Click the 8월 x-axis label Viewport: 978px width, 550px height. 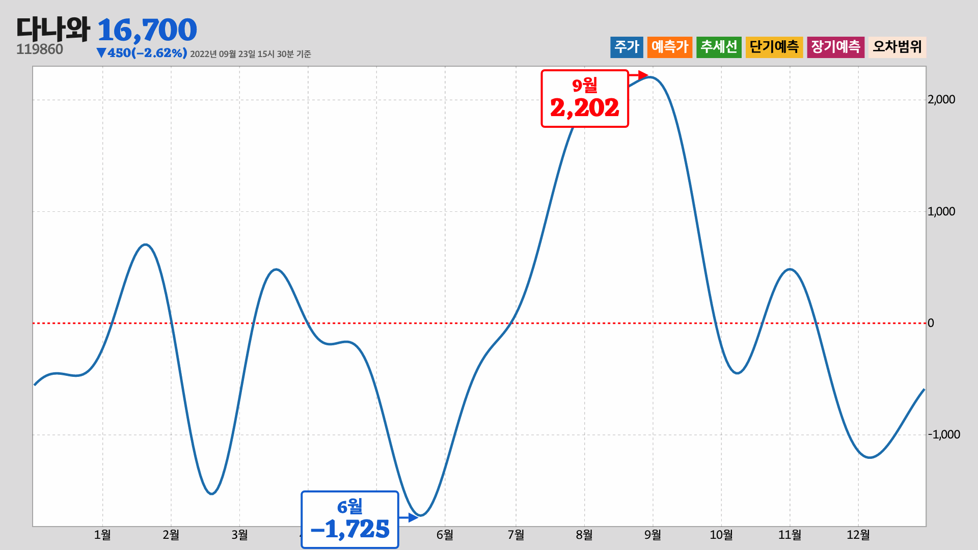pos(584,535)
